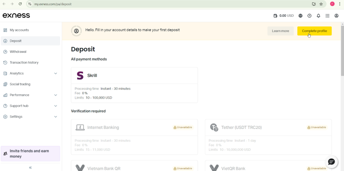
Task: Click the Vietnam Bank QR title
Action: 104,169
